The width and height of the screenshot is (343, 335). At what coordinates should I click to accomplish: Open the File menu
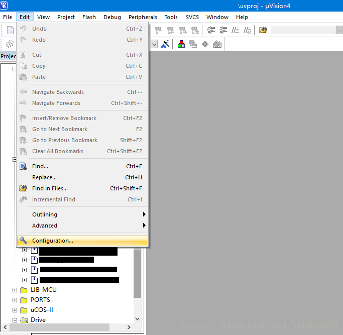tap(8, 17)
